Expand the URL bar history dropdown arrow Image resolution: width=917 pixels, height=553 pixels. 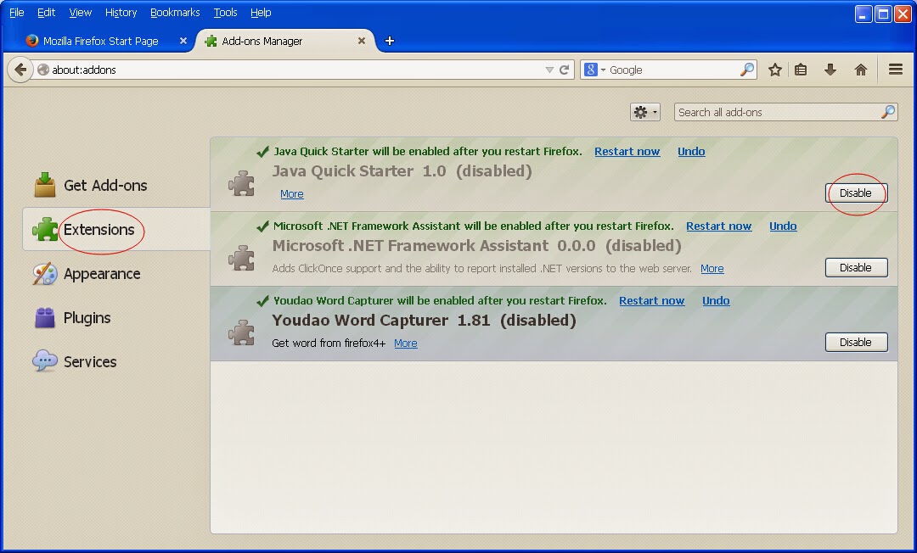[x=549, y=70]
